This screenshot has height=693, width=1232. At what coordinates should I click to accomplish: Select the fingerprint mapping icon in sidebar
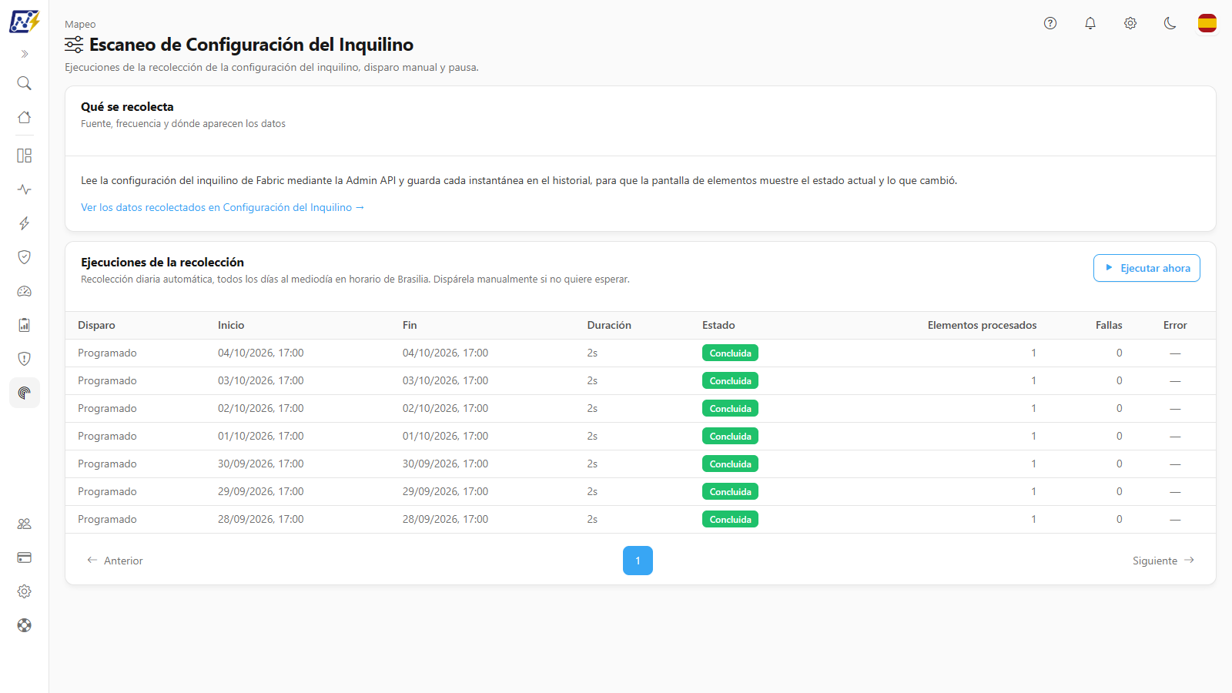(25, 393)
